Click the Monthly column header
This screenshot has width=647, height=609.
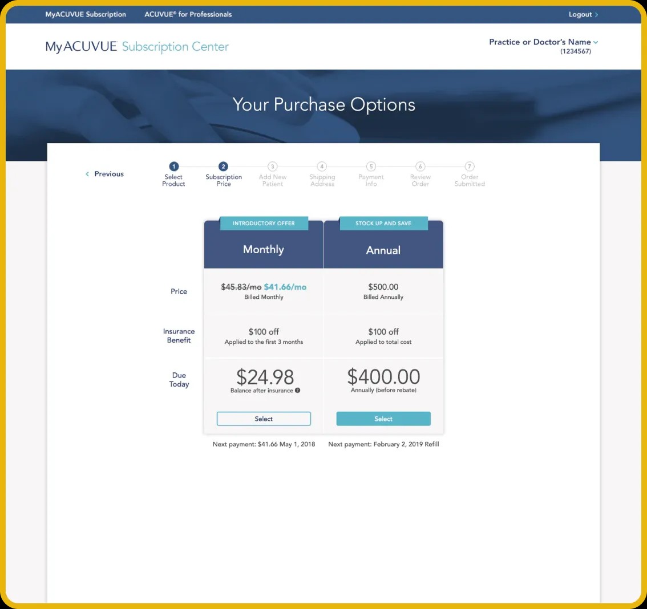[x=264, y=249]
